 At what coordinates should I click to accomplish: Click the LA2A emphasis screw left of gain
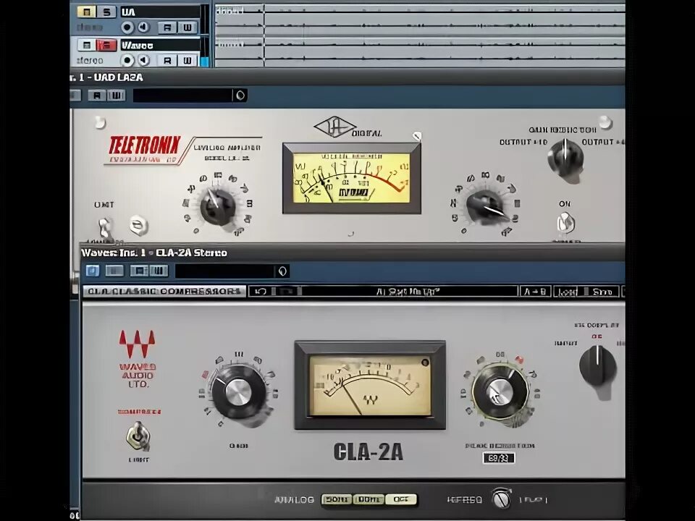(x=138, y=226)
